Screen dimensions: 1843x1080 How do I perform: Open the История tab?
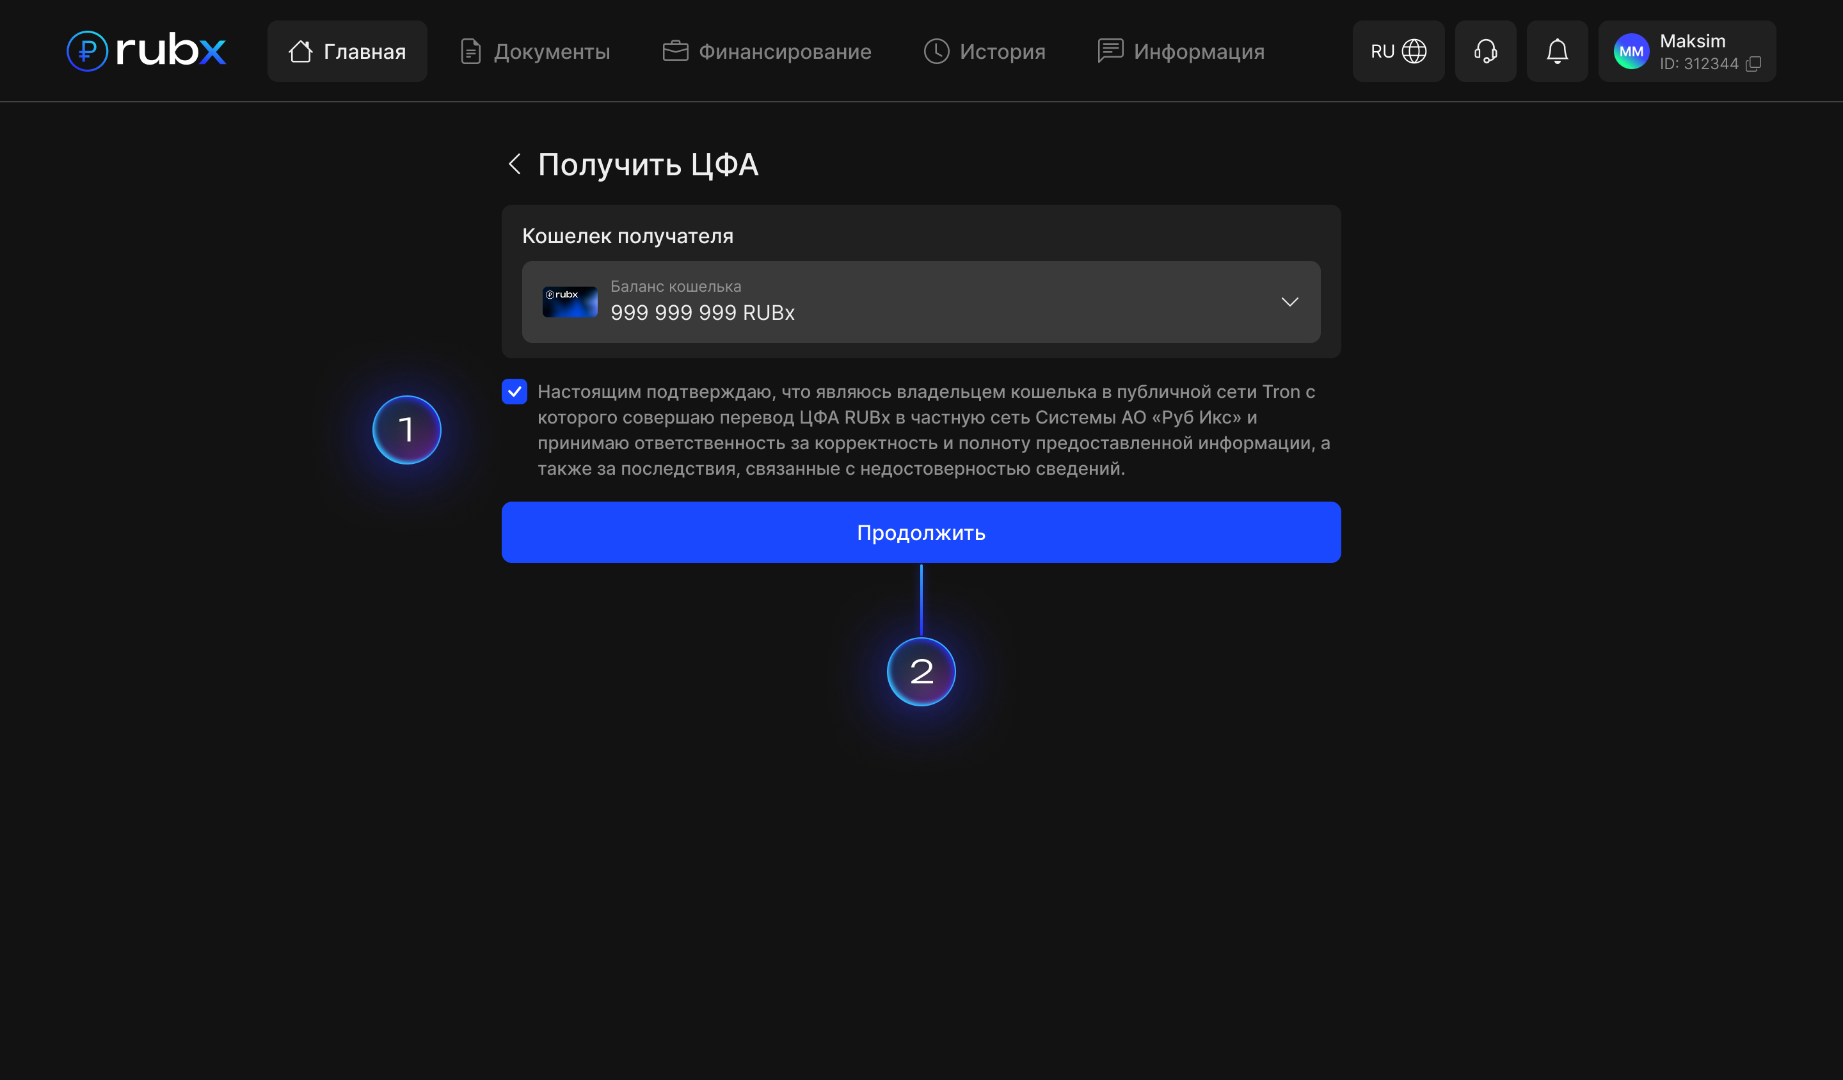[x=984, y=51]
